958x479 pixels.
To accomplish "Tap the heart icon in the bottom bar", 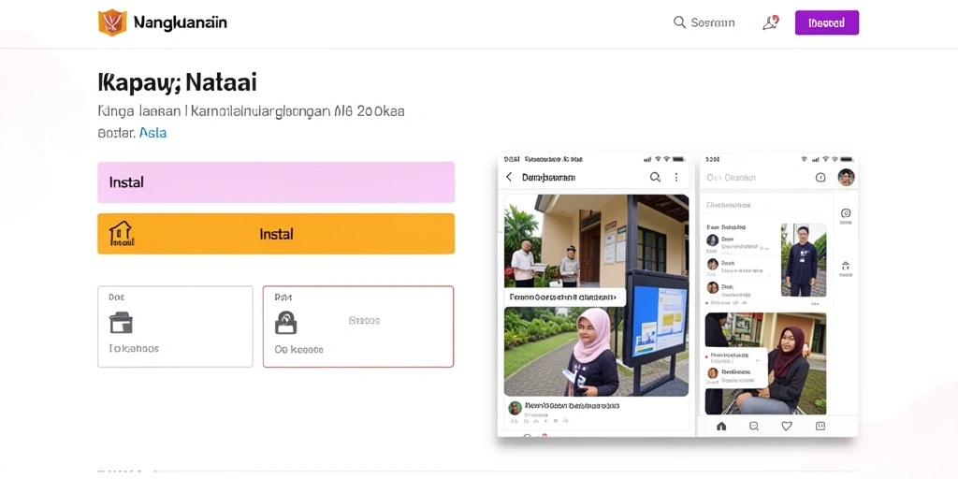I will click(787, 426).
